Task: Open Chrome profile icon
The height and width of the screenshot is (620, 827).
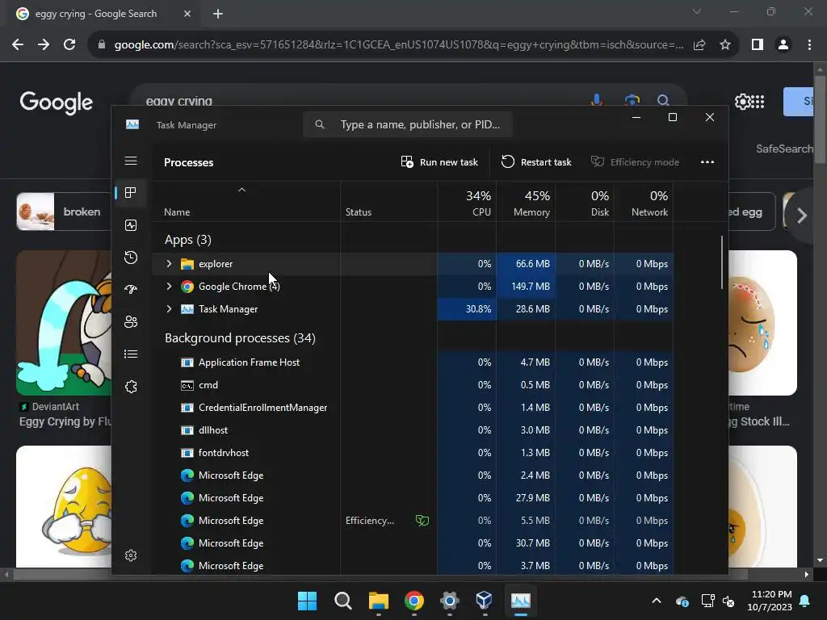Action: coord(783,45)
